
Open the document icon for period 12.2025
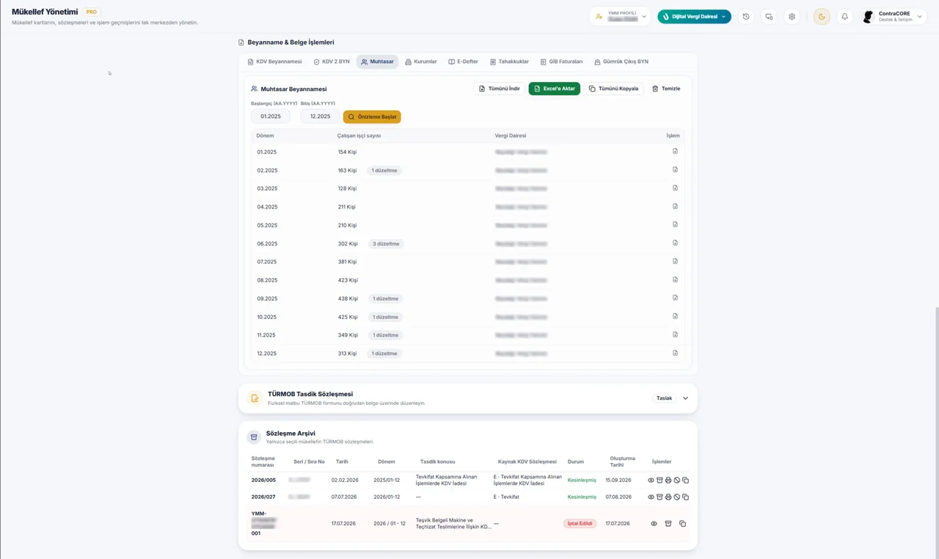[675, 353]
